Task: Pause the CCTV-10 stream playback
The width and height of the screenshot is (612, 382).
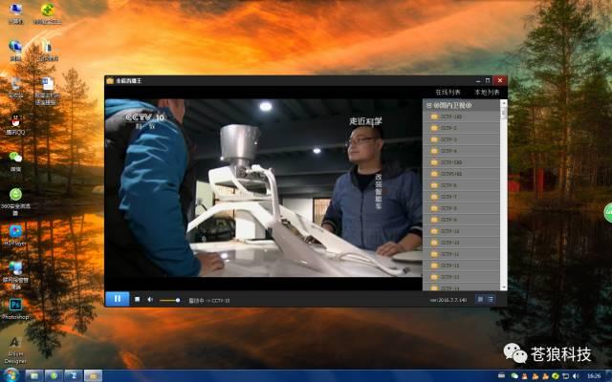Action: [118, 299]
